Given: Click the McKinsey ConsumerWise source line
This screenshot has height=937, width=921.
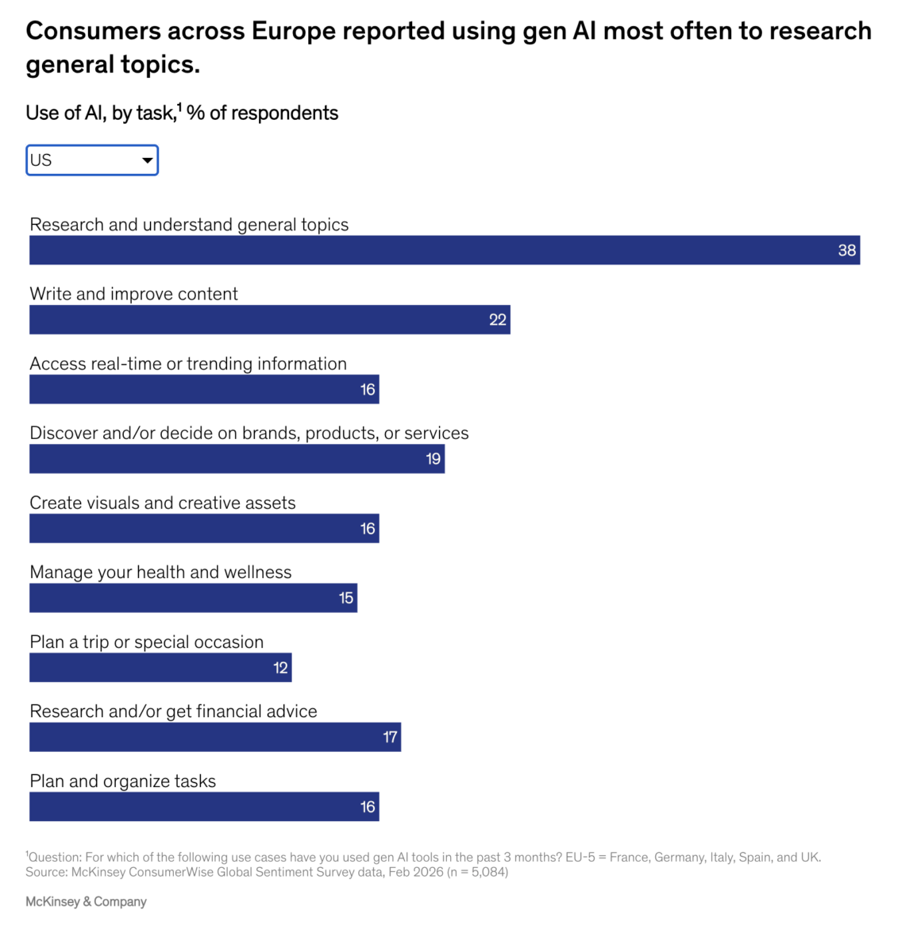Looking at the screenshot, I should click(267, 872).
